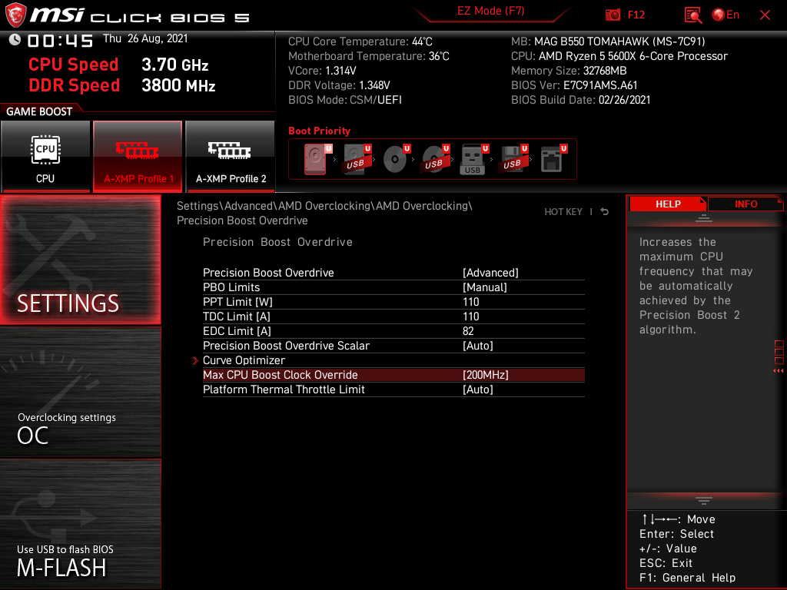This screenshot has width=787, height=590.
Task: Click the GAME BOOST label
Action: (39, 111)
